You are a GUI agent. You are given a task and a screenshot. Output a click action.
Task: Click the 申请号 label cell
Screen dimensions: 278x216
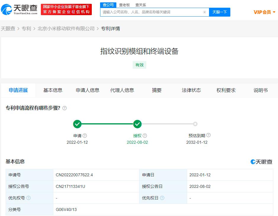tap(29, 175)
